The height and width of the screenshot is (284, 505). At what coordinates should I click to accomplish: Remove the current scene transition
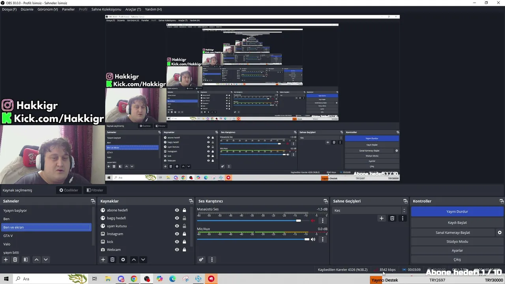(x=392, y=218)
